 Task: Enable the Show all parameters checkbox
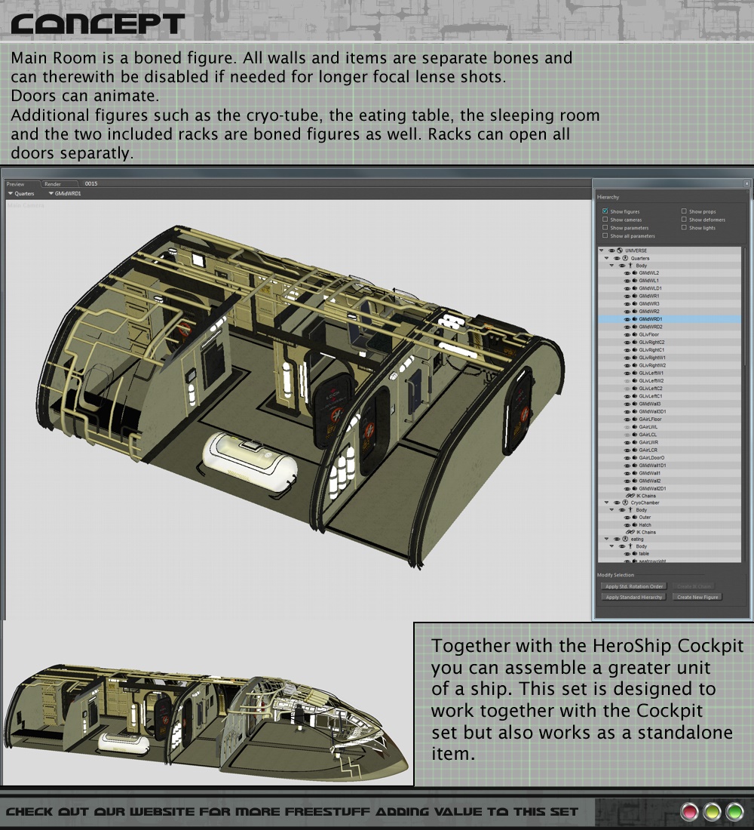tap(605, 235)
